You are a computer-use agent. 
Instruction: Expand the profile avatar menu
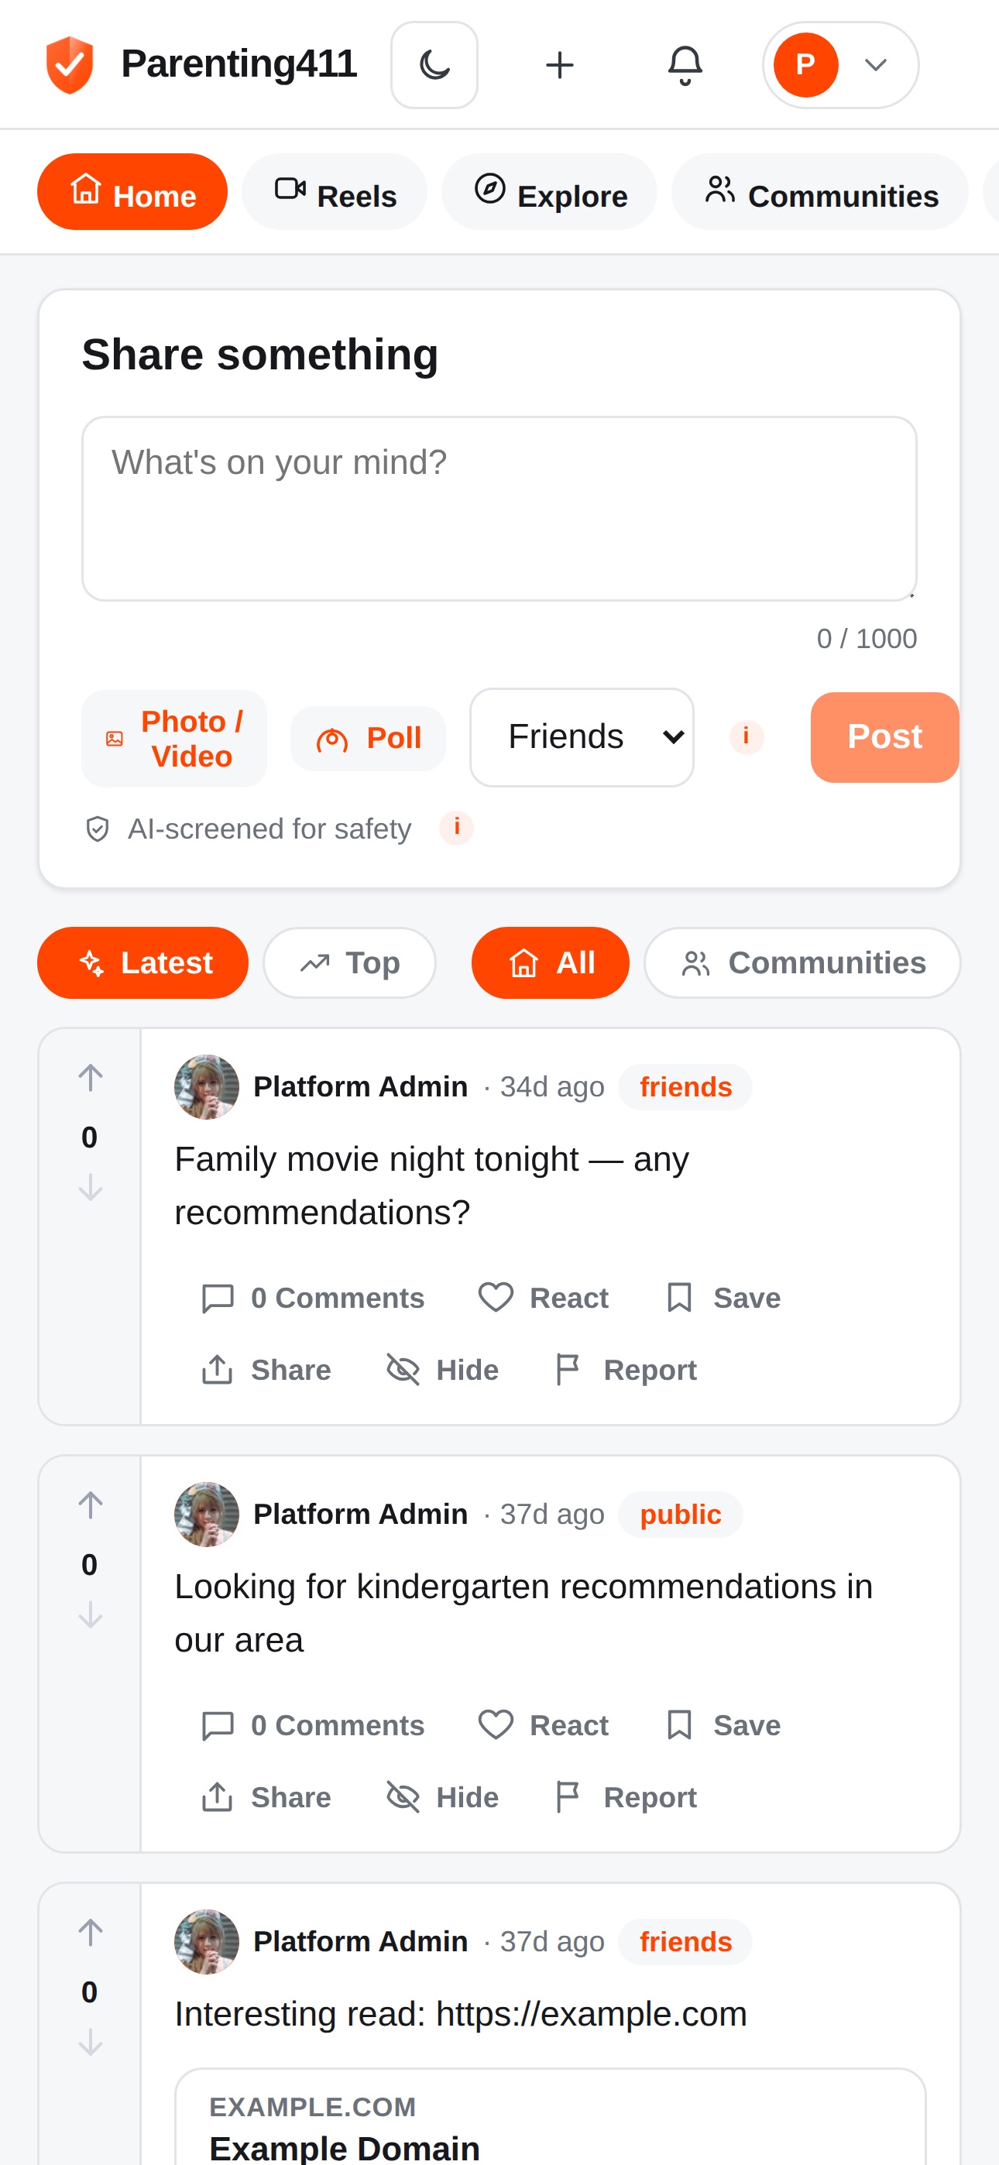point(840,65)
